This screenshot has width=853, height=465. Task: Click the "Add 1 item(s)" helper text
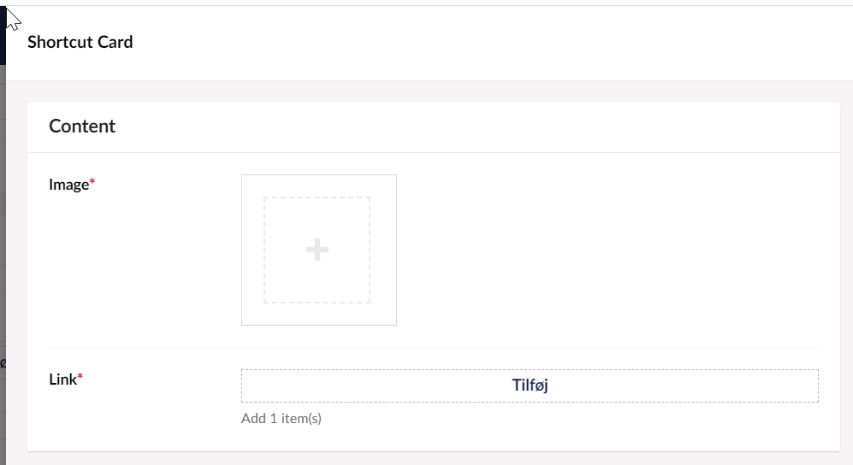[x=281, y=419]
